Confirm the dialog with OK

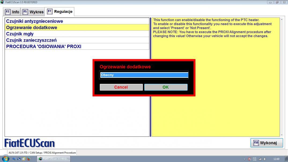click(x=166, y=87)
